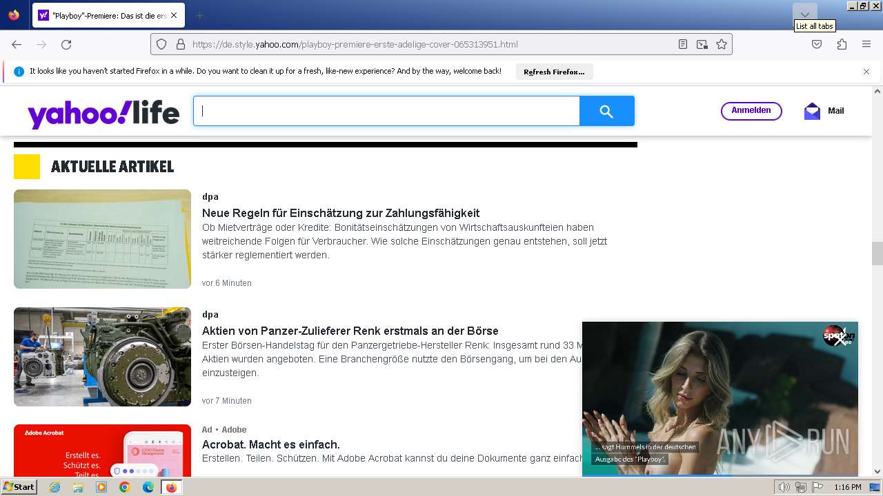
Task: Open the Acrobat. Macht es einfach ad link
Action: coord(271,445)
